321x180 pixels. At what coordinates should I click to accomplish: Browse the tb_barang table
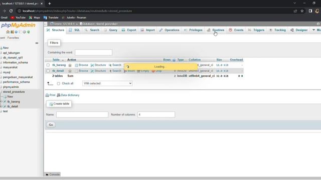81,65
